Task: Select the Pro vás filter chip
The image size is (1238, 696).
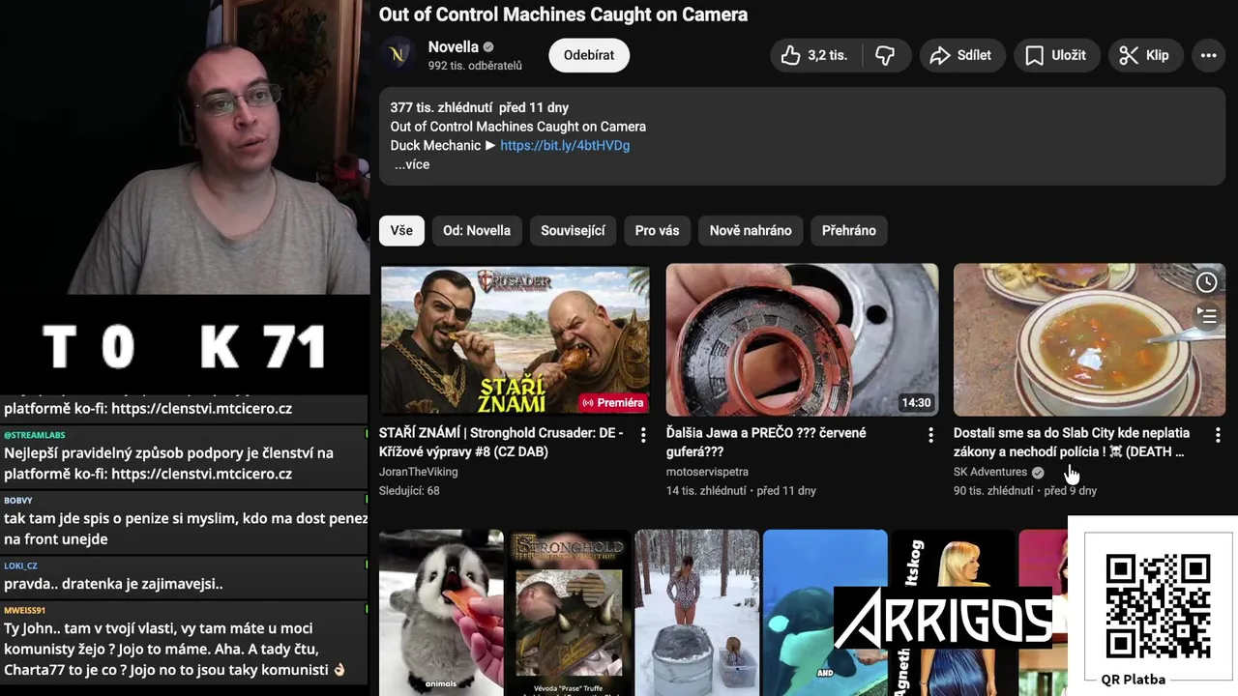Action: [657, 230]
